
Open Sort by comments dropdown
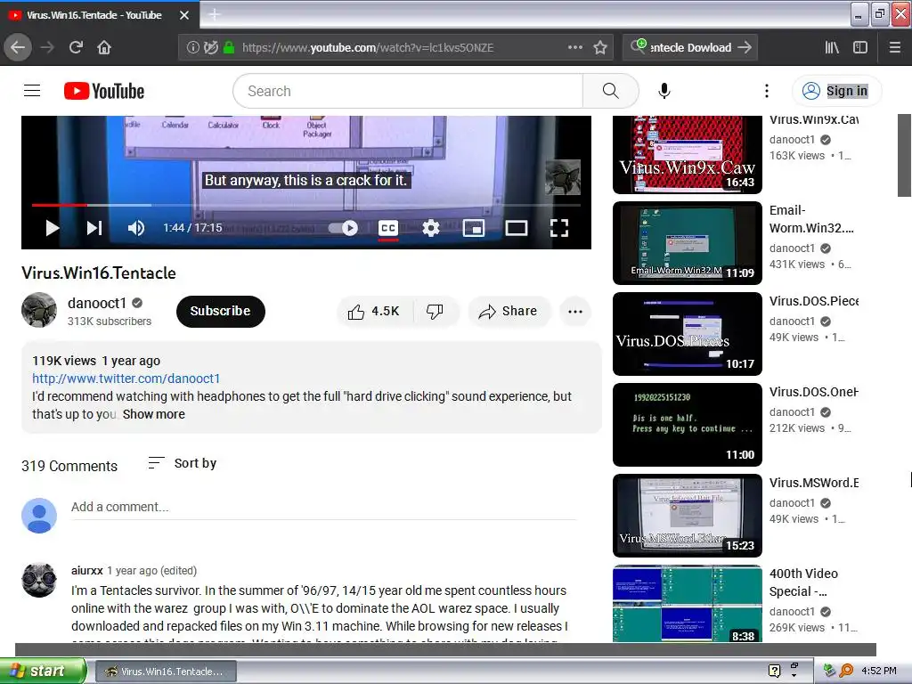point(182,463)
